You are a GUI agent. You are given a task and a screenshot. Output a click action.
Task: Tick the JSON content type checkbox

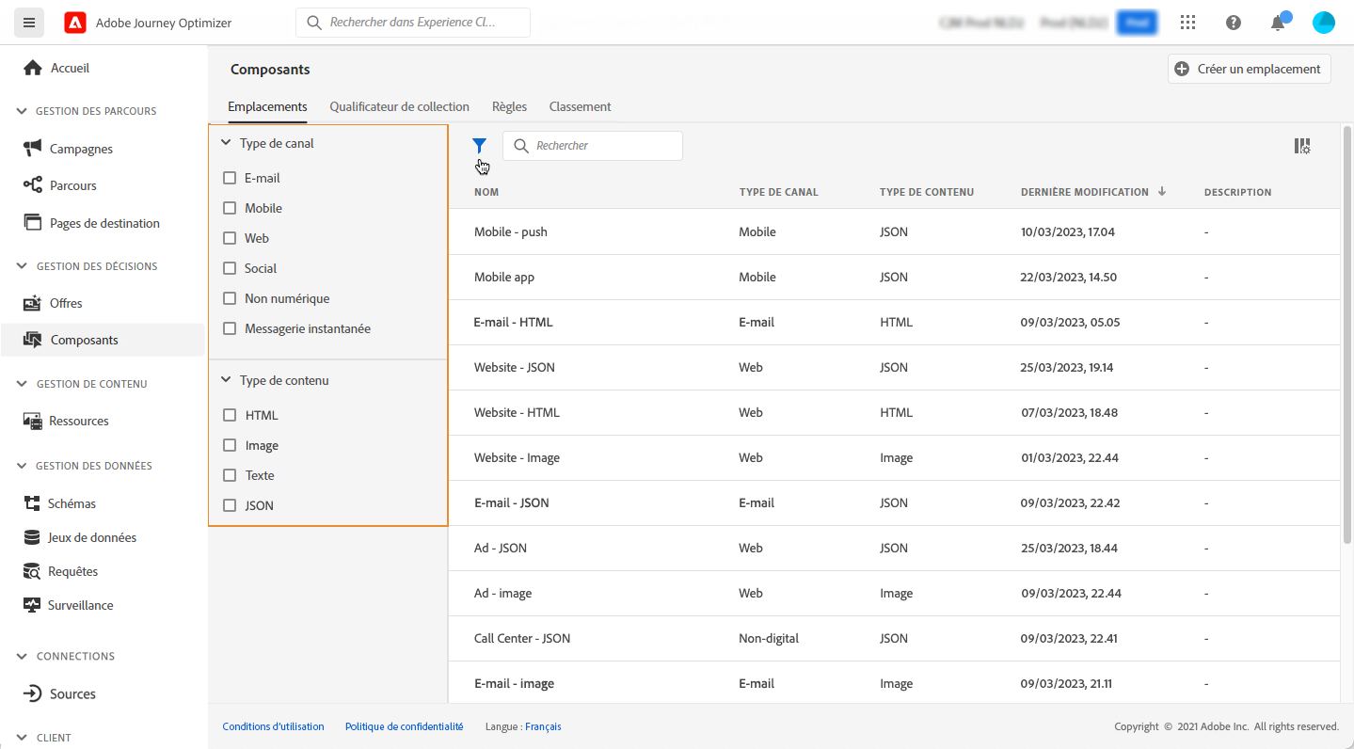230,505
